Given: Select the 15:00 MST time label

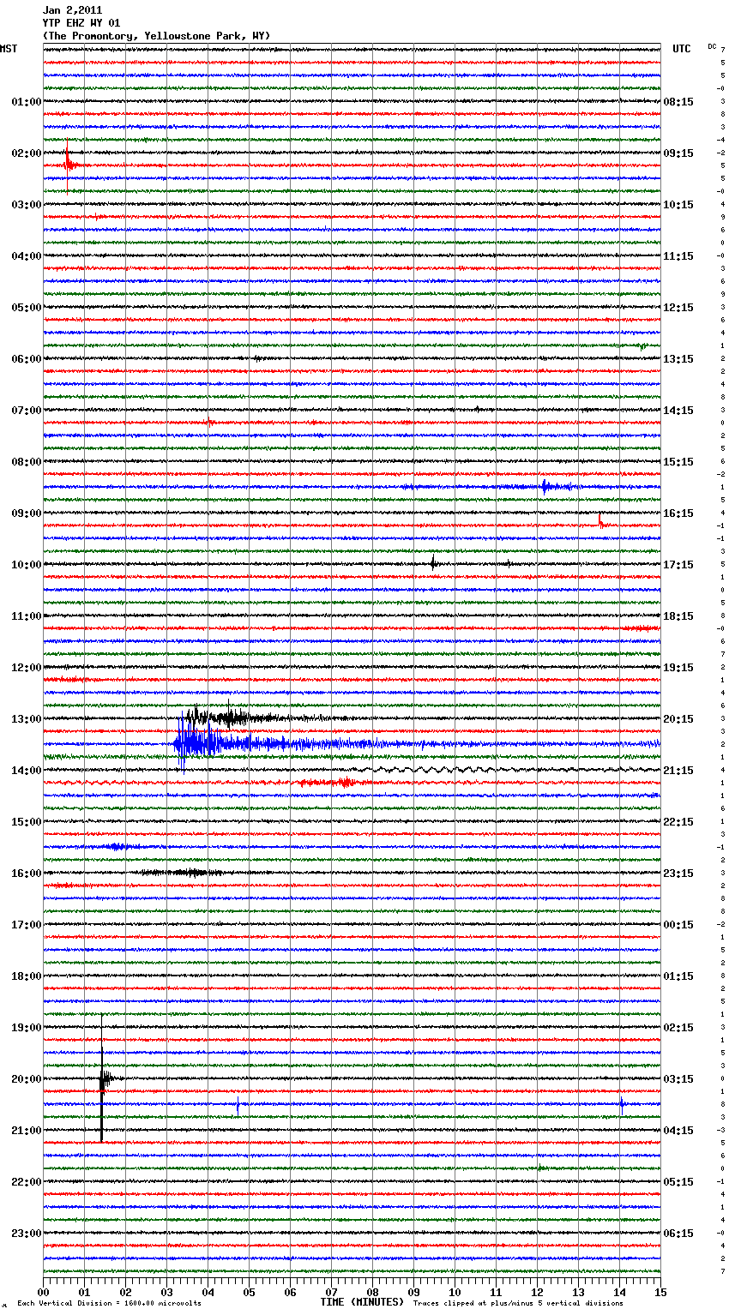Looking at the screenshot, I should coord(27,822).
